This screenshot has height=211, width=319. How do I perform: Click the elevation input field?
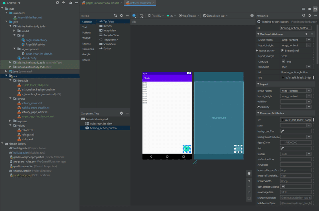coord(296,165)
